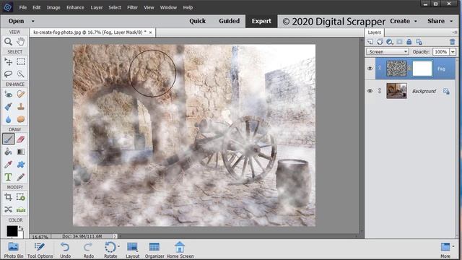Select the Paint Bucket tool
Viewport: 462px width, 260px height.
[x=8, y=152]
